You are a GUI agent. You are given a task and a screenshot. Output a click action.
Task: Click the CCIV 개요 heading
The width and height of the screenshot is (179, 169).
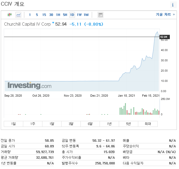[13, 4]
